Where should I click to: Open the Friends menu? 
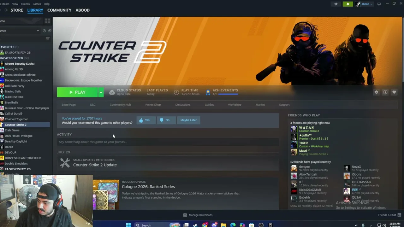point(25,4)
